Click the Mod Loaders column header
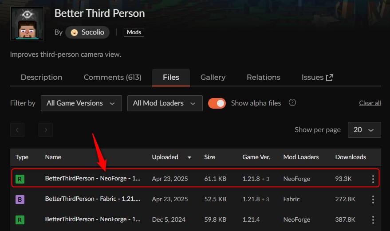 [301, 157]
